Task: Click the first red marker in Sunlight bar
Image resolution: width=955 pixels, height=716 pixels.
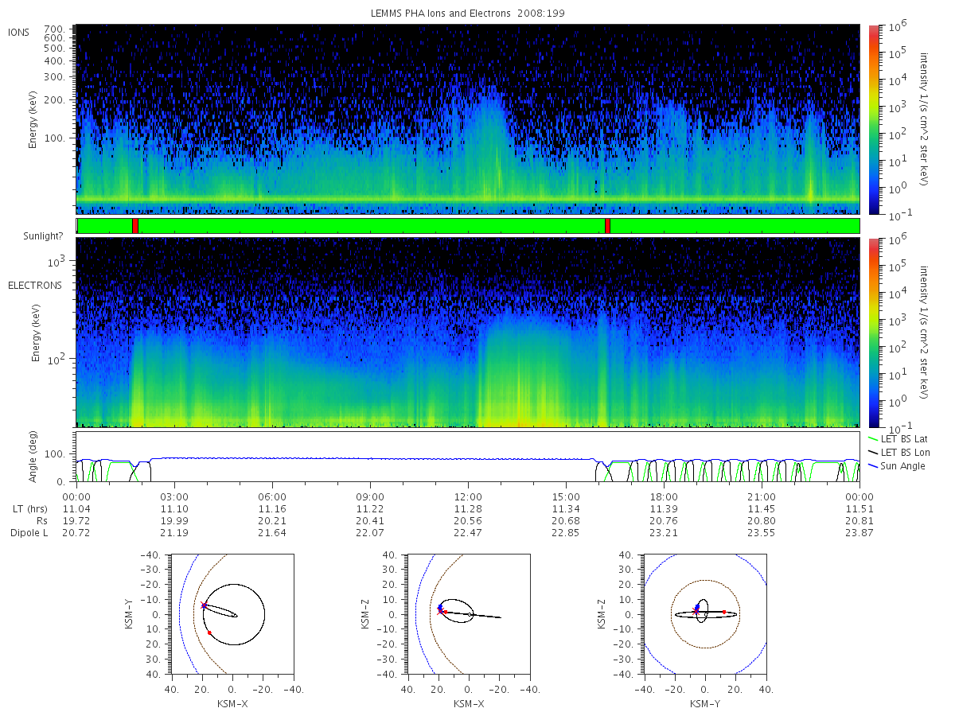Action: coord(135,226)
